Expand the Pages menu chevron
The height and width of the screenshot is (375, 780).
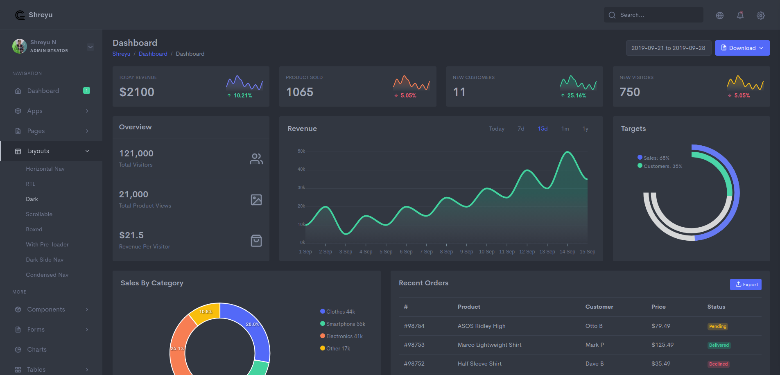pos(87,131)
